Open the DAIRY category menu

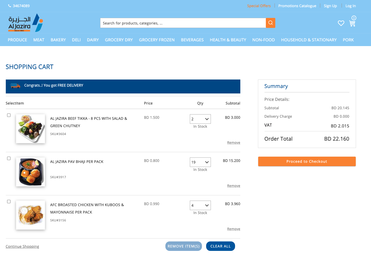pyautogui.click(x=93, y=40)
